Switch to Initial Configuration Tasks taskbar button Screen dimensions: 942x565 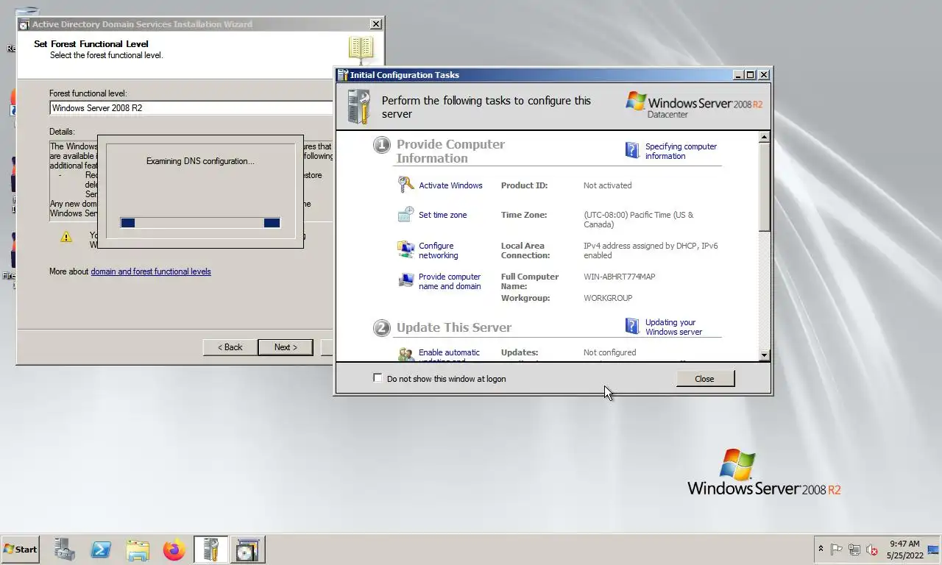[x=210, y=550]
